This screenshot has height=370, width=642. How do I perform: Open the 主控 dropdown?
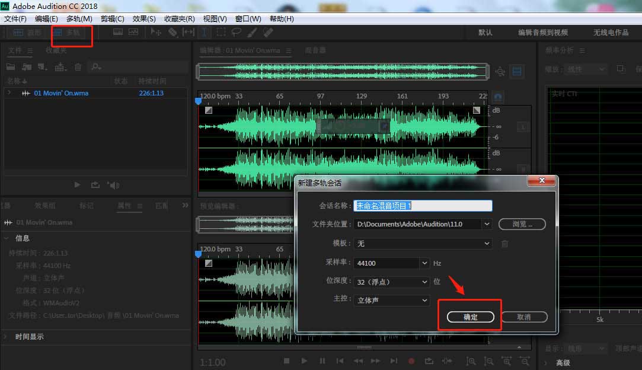[391, 301]
